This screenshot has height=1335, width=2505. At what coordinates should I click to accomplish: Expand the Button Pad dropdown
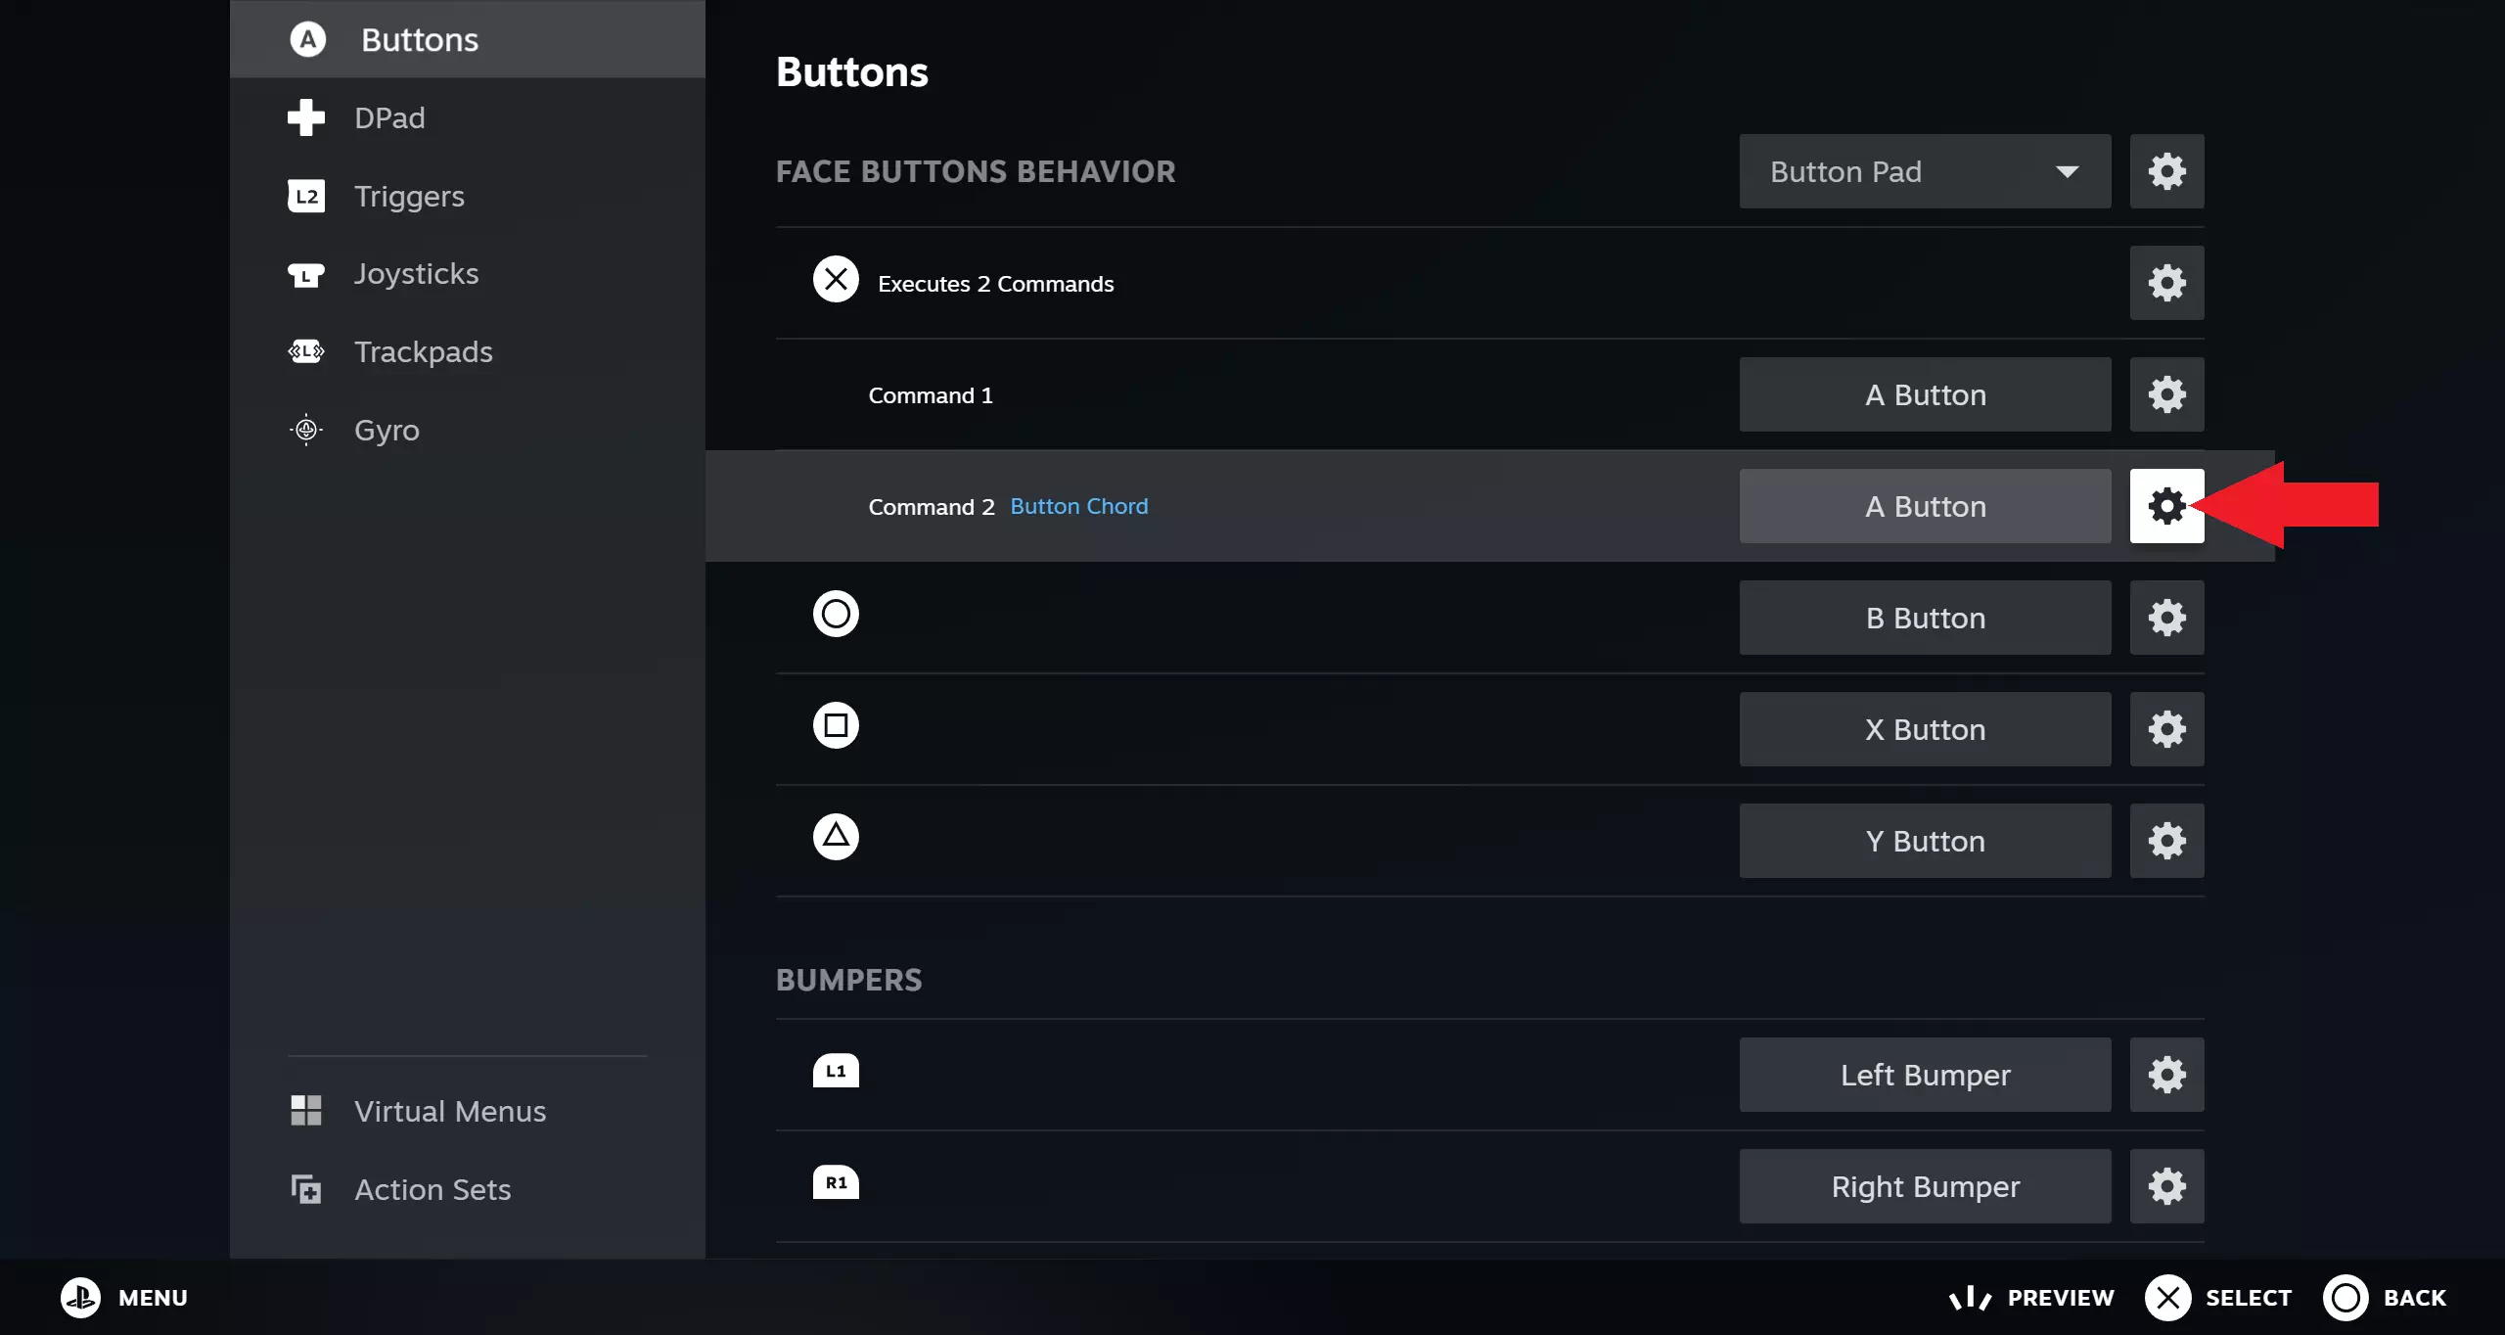click(x=1924, y=171)
